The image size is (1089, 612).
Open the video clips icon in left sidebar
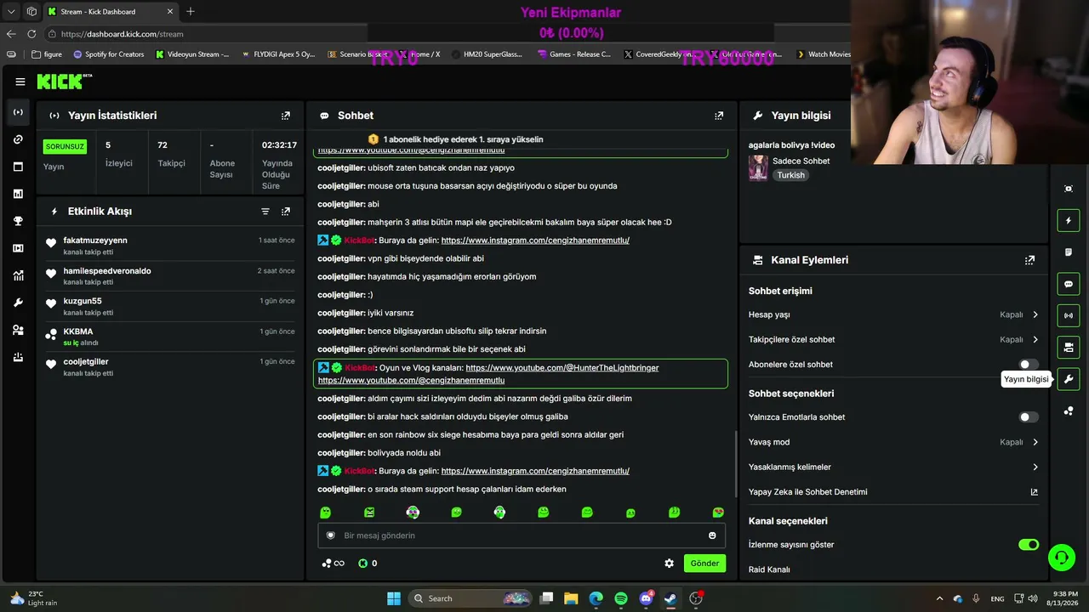point(18,248)
